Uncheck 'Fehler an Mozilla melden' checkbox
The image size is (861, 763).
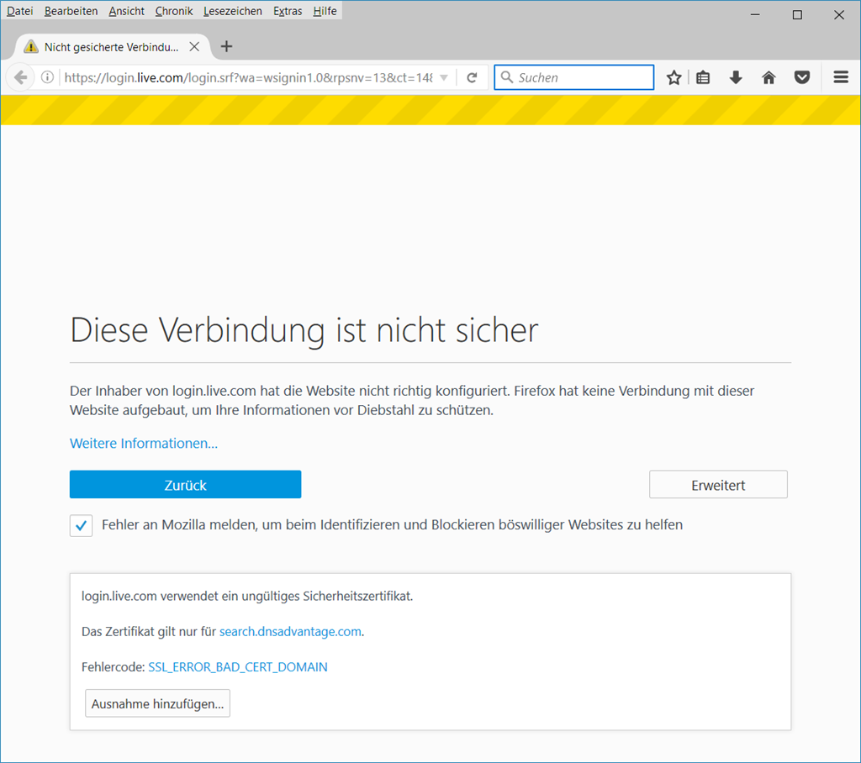81,525
